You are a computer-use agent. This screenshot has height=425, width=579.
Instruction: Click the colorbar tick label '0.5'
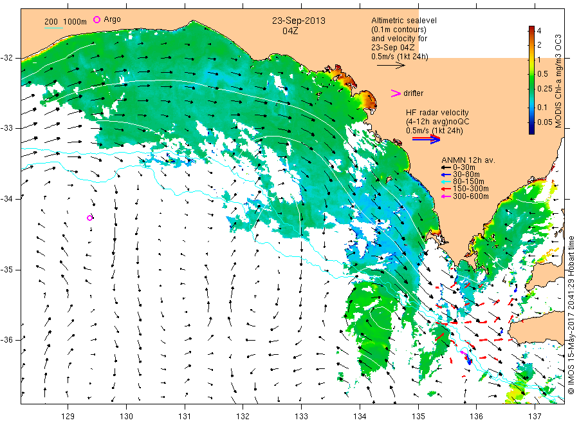pyautogui.click(x=542, y=74)
